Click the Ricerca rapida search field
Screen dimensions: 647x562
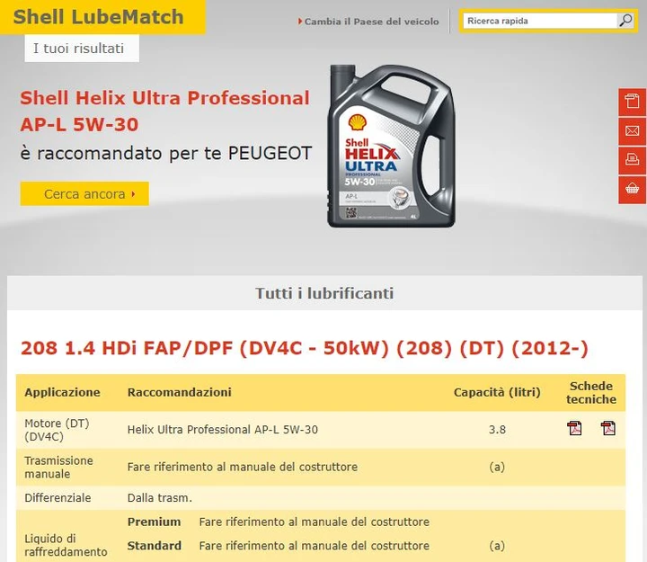[x=540, y=21]
